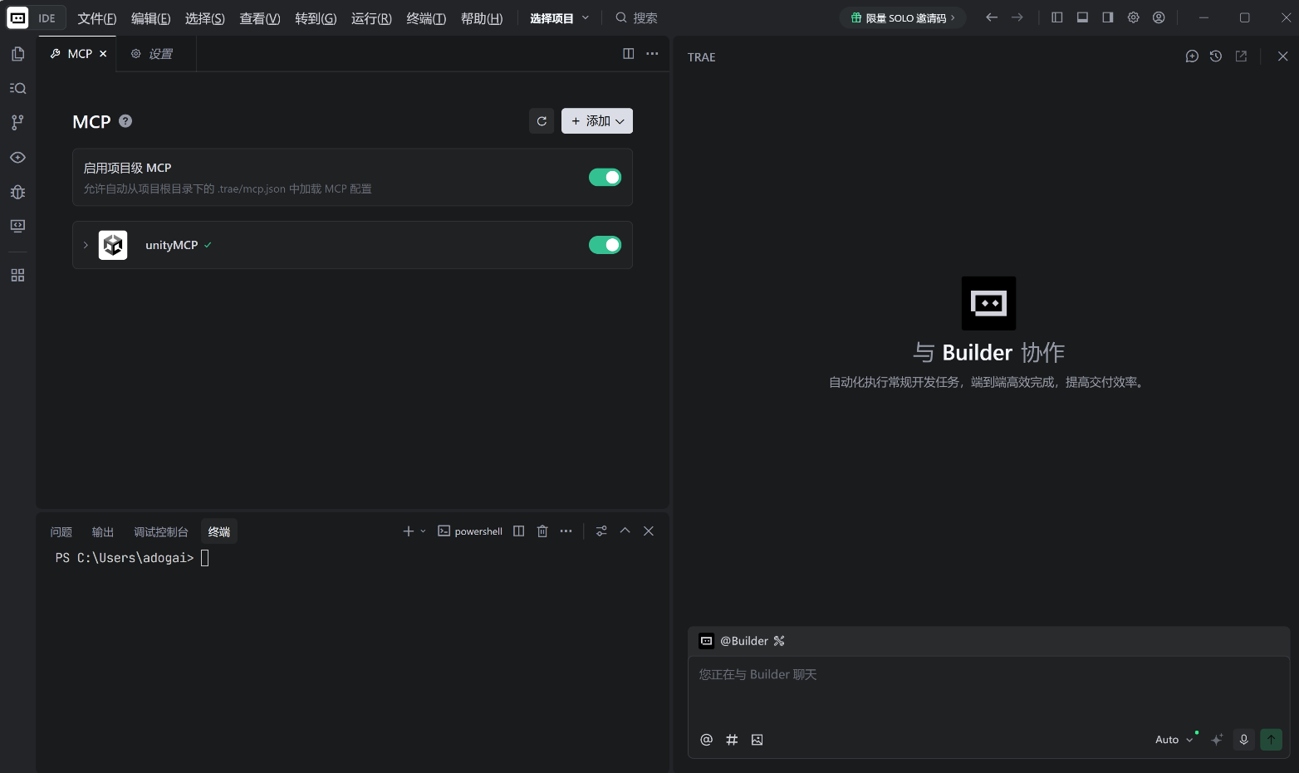Viewport: 1299px width, 773px height.
Task: Open the 帮助(H) menu
Action: pos(482,18)
